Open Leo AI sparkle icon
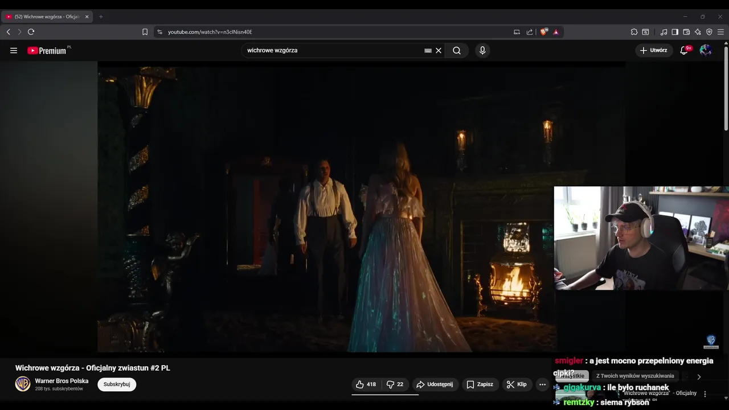Screen dimensions: 729x410 coord(698,32)
